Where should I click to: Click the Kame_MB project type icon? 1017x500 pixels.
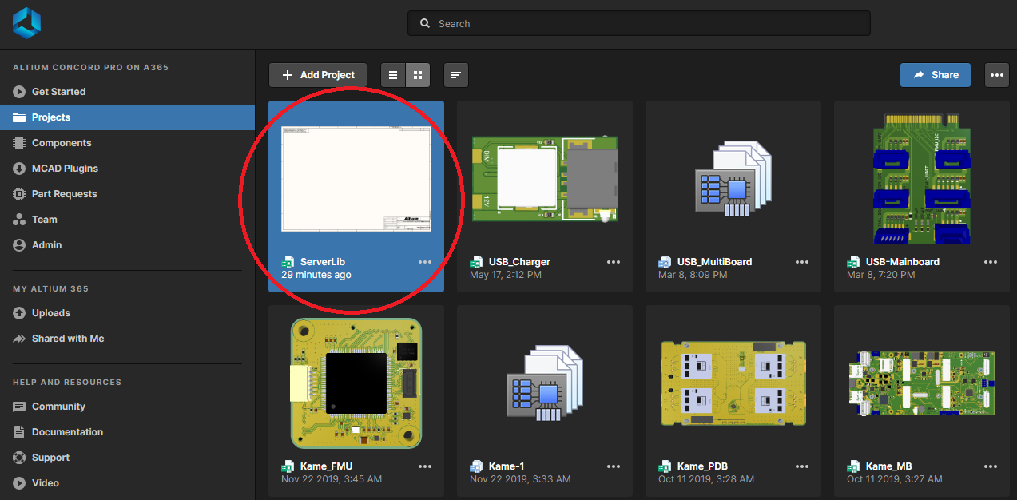[853, 466]
